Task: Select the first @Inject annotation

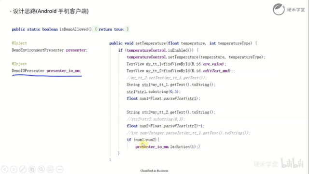Action: [x=19, y=43]
